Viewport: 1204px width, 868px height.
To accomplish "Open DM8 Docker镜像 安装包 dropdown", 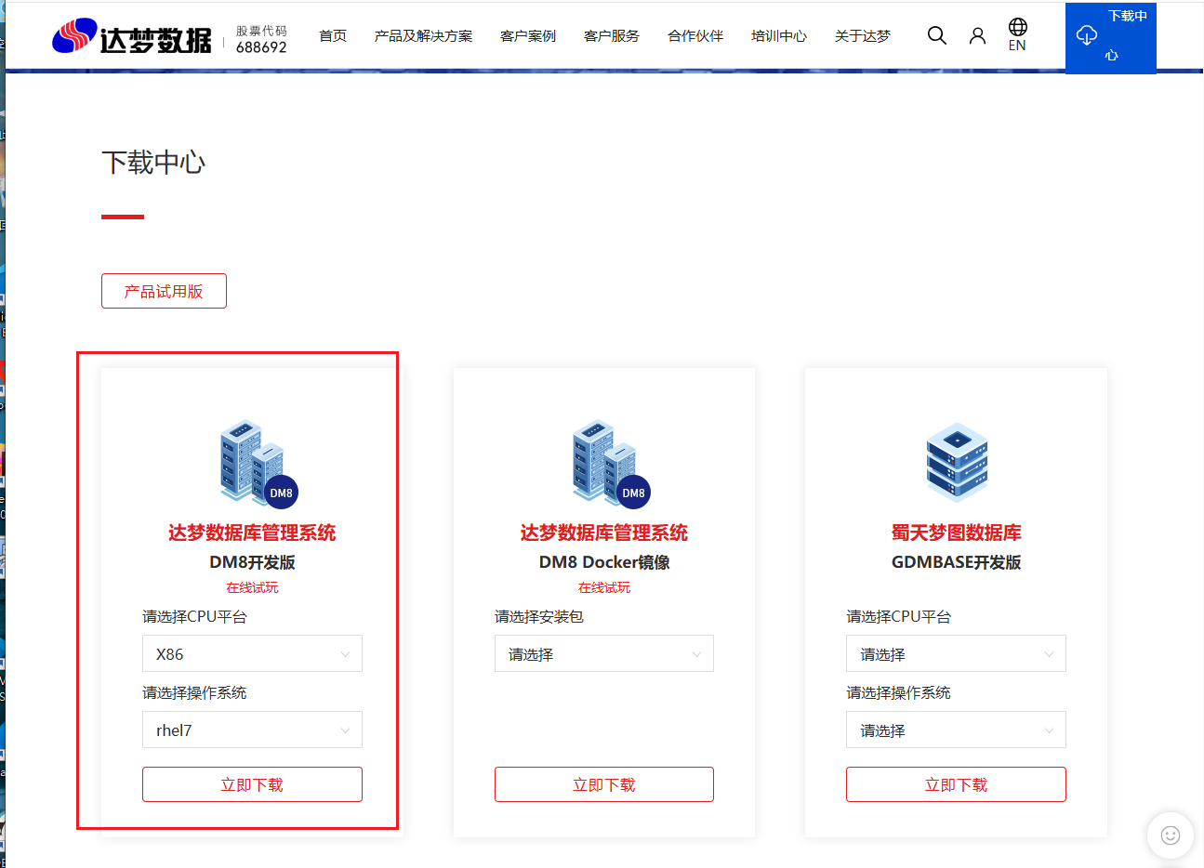I will click(604, 653).
